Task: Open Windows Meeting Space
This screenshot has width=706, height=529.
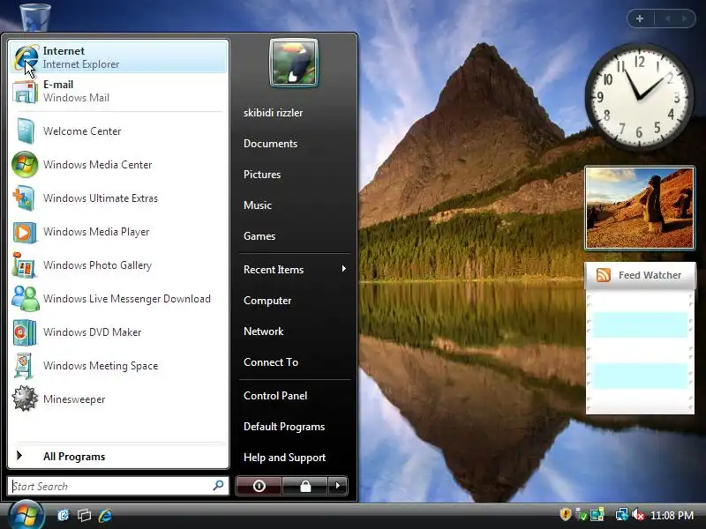Action: click(118, 366)
